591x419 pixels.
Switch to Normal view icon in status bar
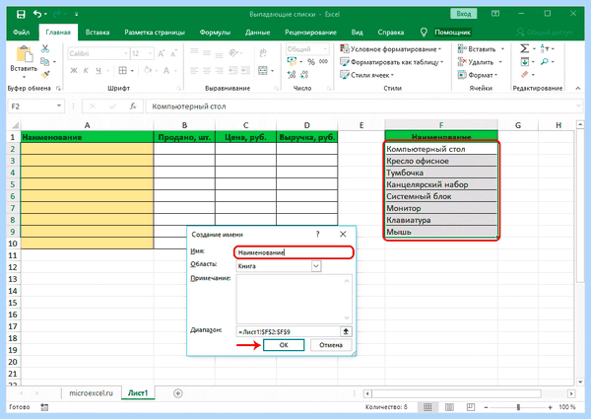[427, 407]
